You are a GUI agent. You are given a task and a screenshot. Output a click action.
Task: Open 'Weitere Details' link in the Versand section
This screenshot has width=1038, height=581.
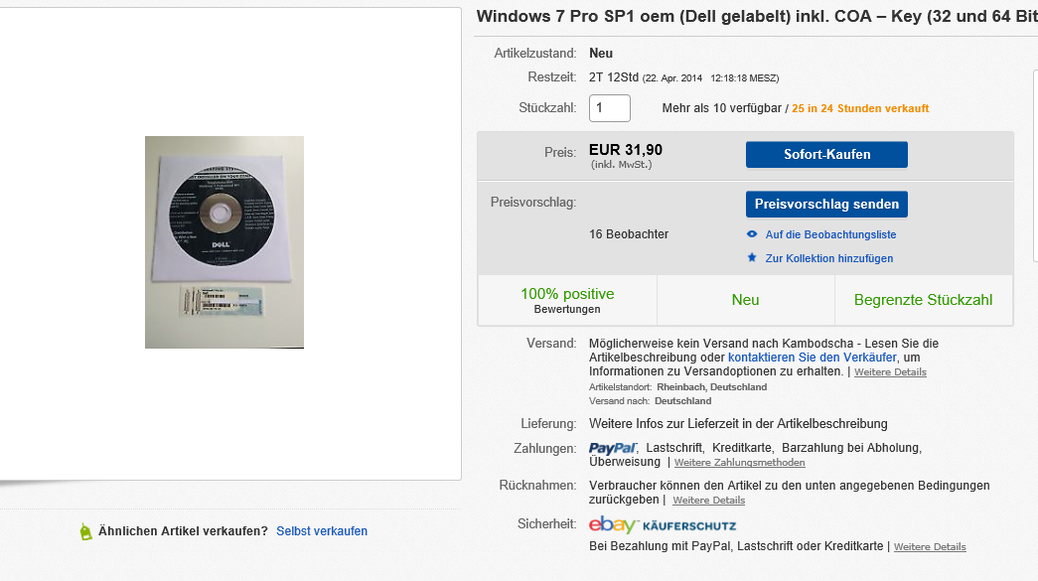890,372
